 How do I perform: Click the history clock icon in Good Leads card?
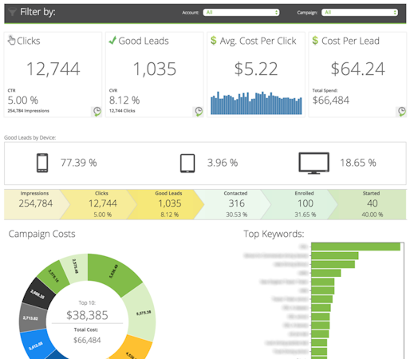pos(199,112)
